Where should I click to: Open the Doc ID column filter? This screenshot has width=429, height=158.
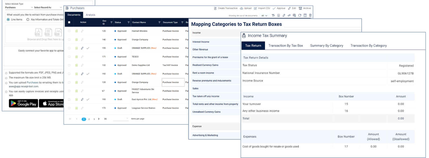click(112, 22)
